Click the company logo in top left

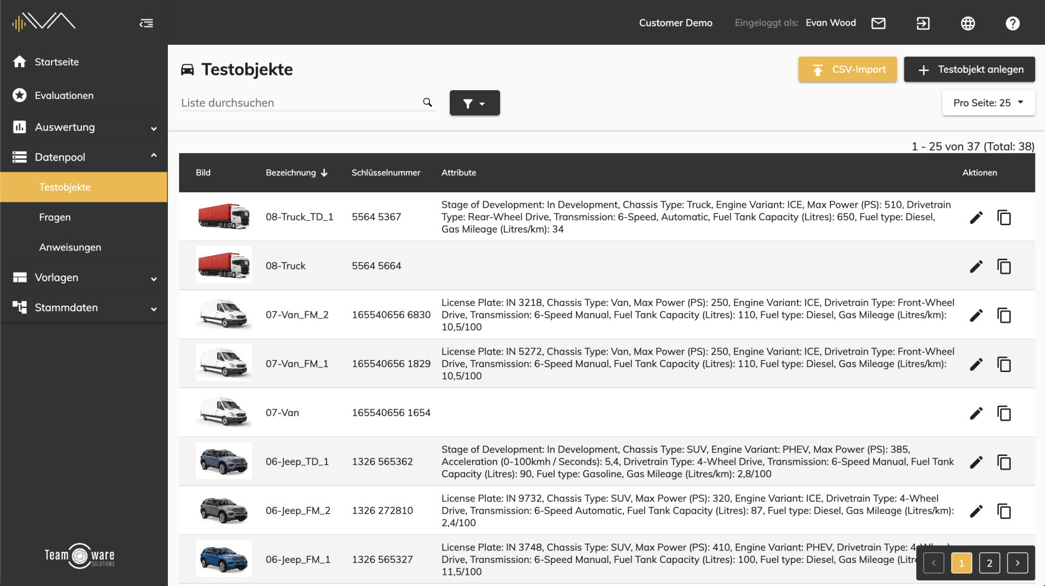[44, 22]
